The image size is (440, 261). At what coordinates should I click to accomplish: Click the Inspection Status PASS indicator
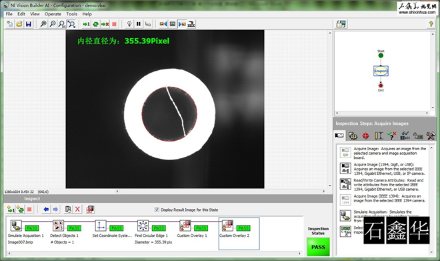[x=318, y=247]
